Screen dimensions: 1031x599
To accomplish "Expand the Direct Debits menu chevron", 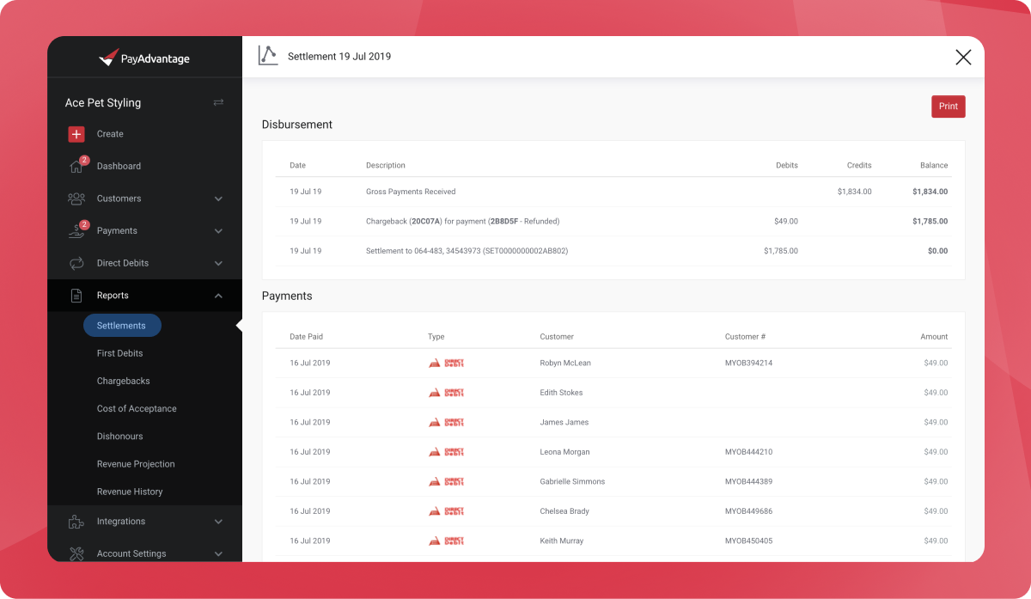I will point(218,263).
